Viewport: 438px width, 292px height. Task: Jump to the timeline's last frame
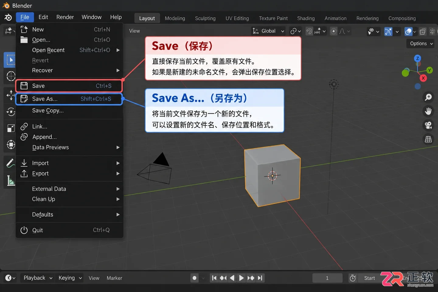click(260, 278)
